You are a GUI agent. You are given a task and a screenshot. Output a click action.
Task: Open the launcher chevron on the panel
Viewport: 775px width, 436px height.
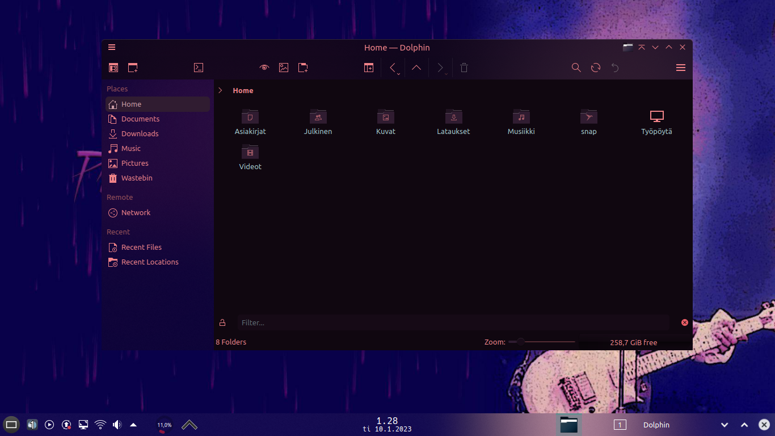pyautogui.click(x=189, y=425)
